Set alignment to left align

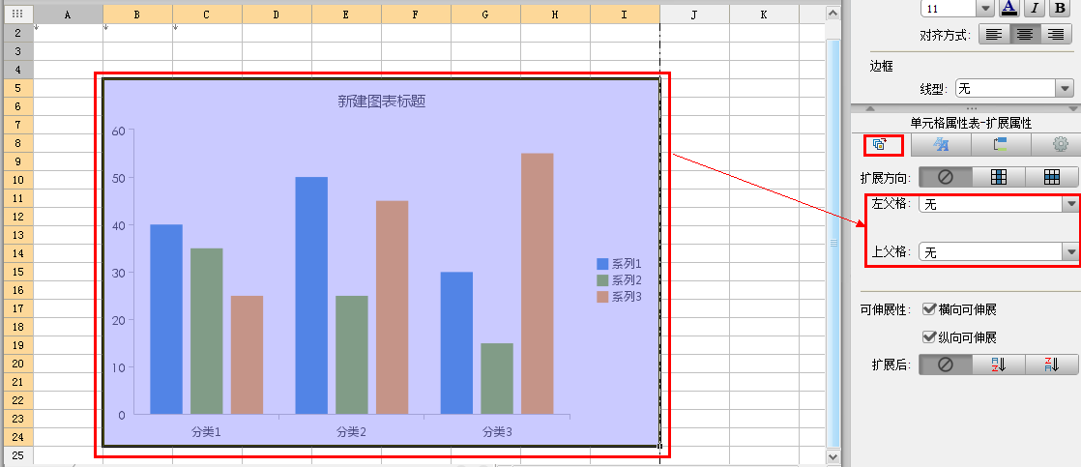(993, 35)
